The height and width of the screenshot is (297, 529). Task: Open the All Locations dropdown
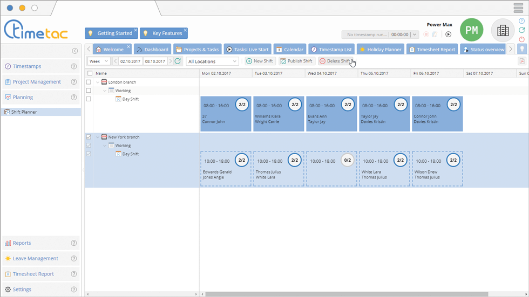tap(212, 61)
